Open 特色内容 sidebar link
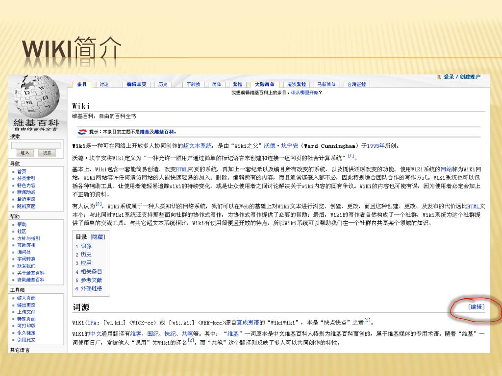502x376 pixels. click(26, 186)
